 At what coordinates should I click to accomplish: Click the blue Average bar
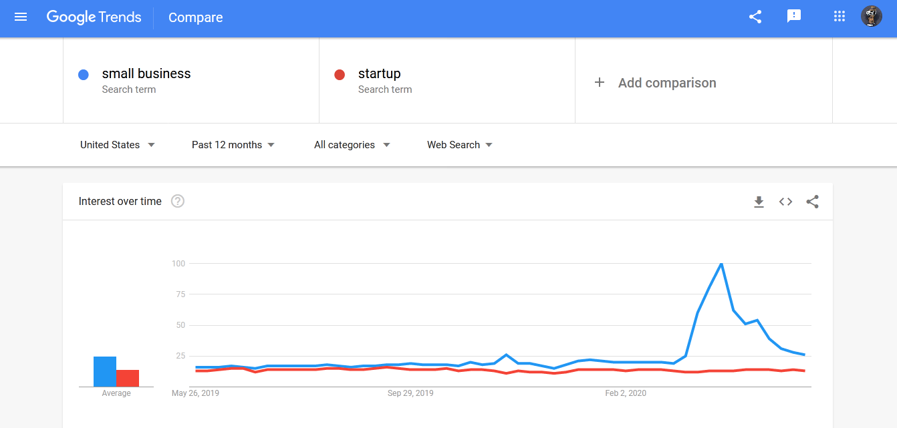[x=105, y=372]
